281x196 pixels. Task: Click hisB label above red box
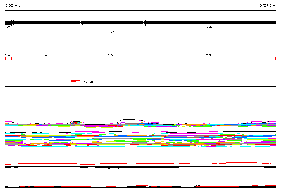click(x=111, y=55)
